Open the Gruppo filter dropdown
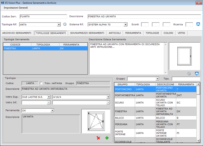Screen dimensions: 203x146 click(x=157, y=79)
